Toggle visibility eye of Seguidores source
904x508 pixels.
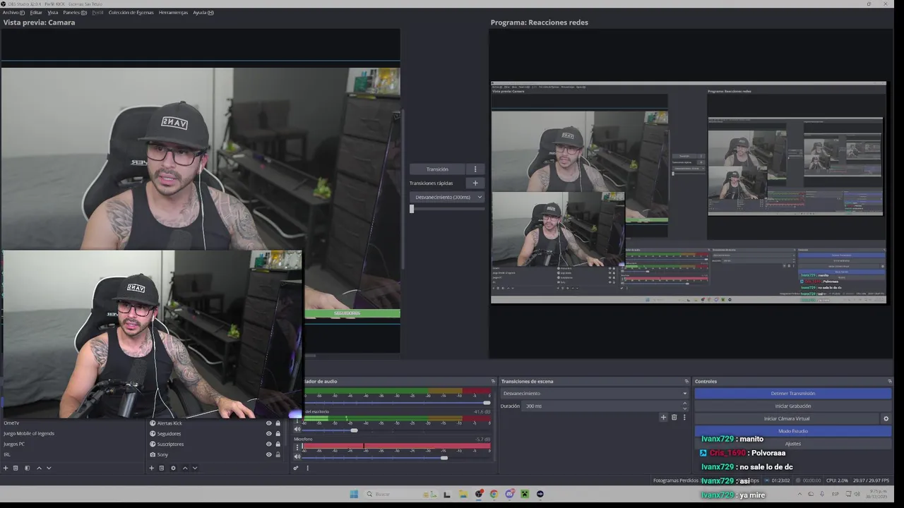tap(268, 433)
